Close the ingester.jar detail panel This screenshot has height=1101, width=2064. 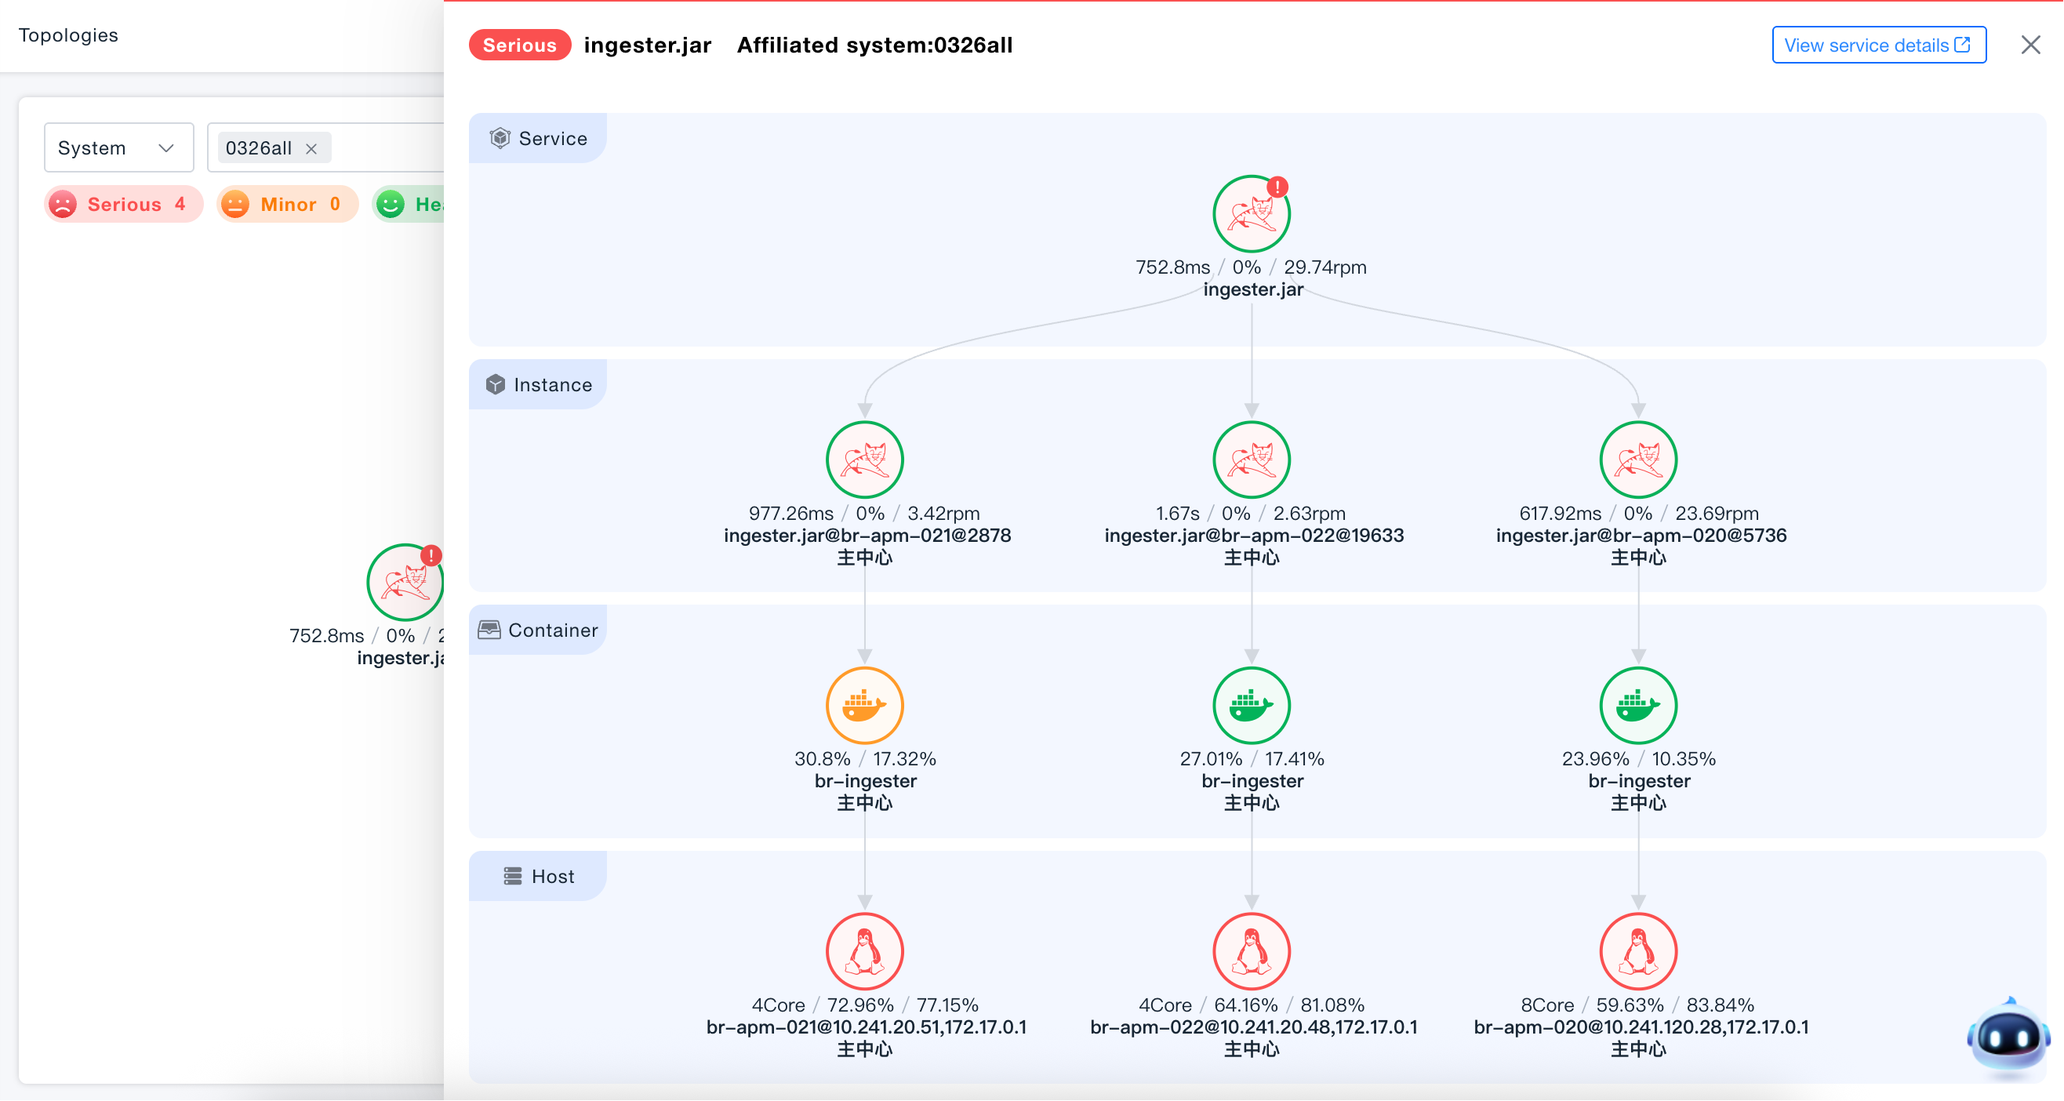[2030, 45]
